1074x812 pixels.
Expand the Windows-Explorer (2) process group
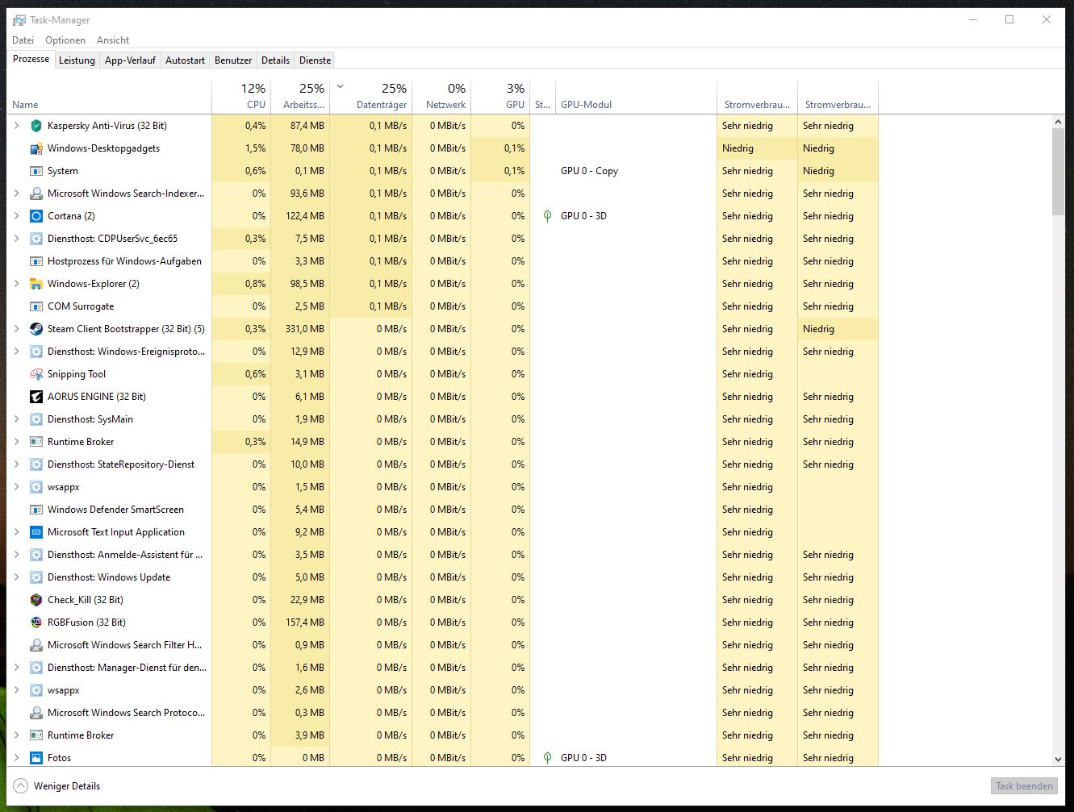16,284
